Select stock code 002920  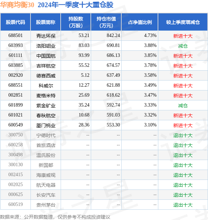[15, 75]
